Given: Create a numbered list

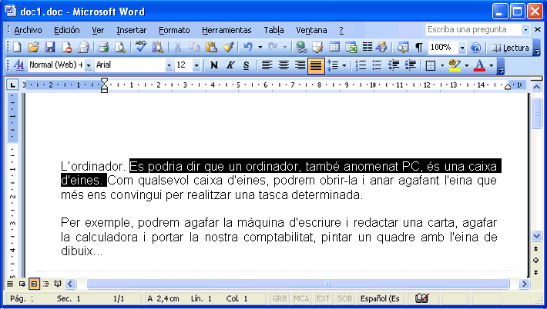Looking at the screenshot, I should pyautogui.click(x=361, y=65).
